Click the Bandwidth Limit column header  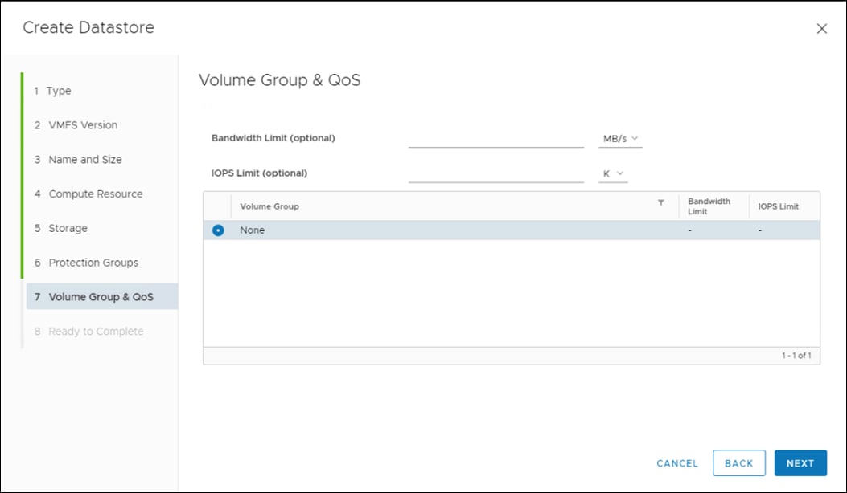pyautogui.click(x=708, y=206)
